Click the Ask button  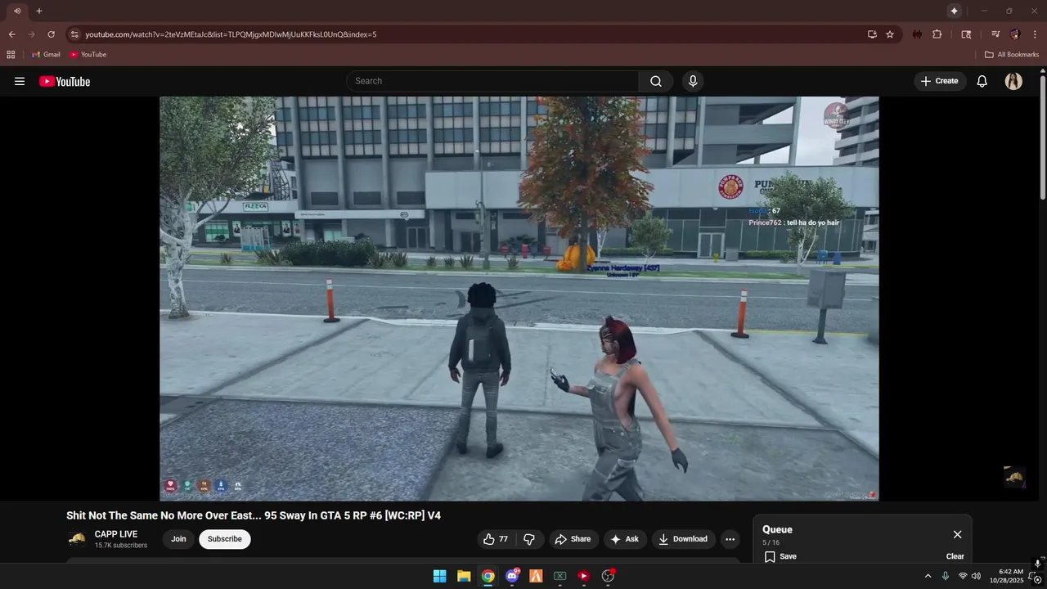pos(624,539)
